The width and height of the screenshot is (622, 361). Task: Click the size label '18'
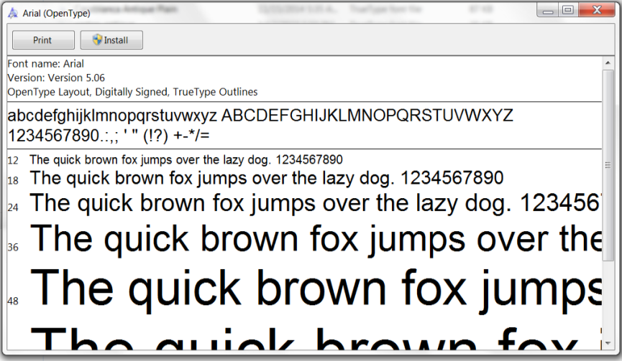pos(13,181)
